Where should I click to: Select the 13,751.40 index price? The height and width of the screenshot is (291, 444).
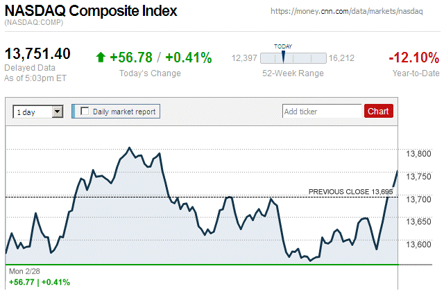(37, 54)
